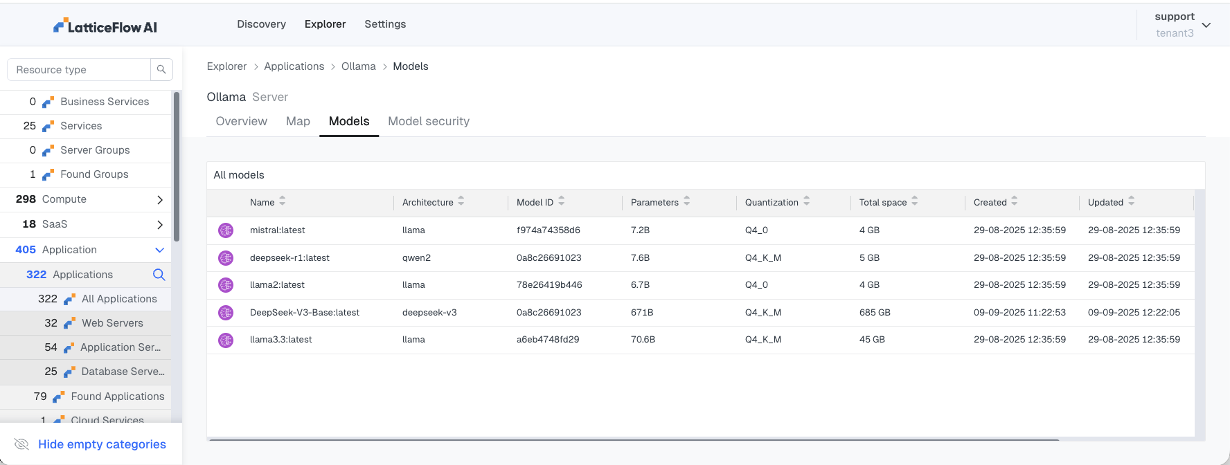Open the DeepSeek-V3-Base:latest model name

pos(305,313)
